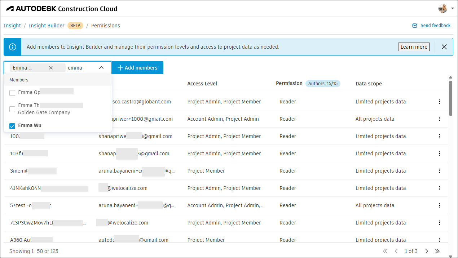Collapse the members filter dropdown
Screen dimensions: 458x258
tap(101, 67)
